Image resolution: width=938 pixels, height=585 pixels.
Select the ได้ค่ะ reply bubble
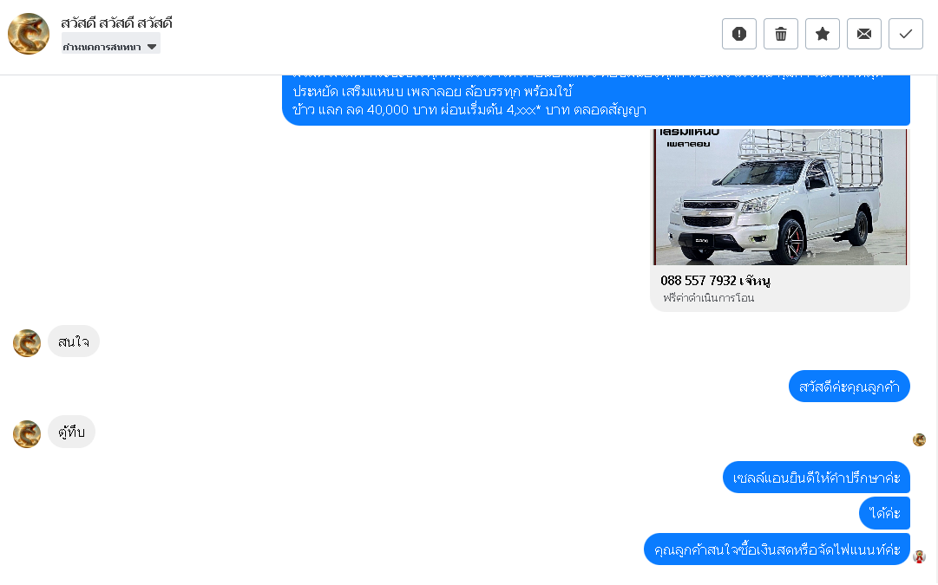[884, 513]
